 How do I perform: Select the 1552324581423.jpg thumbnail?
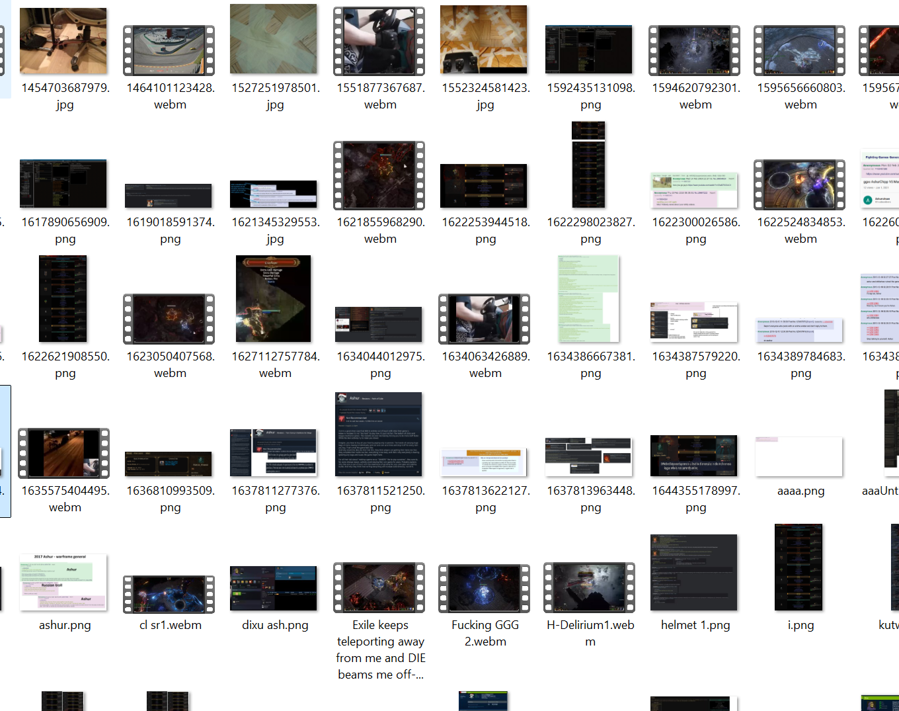(x=484, y=40)
